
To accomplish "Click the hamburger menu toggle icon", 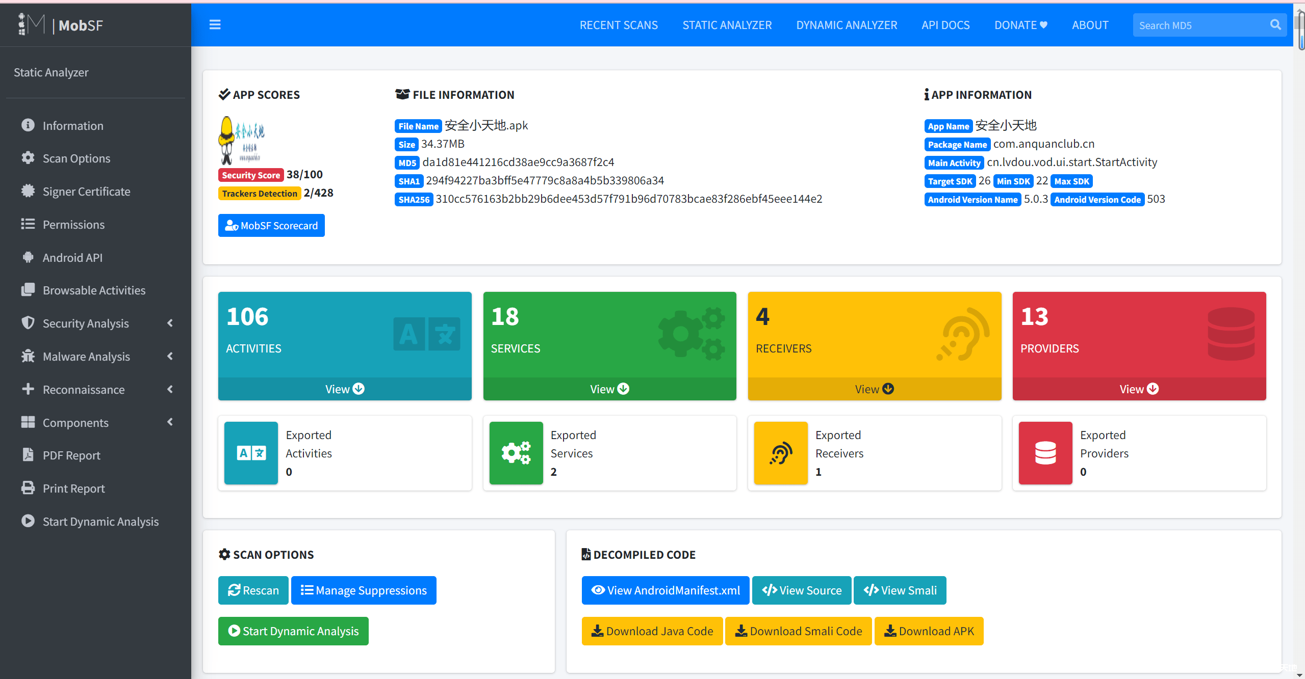I will pyautogui.click(x=215, y=25).
